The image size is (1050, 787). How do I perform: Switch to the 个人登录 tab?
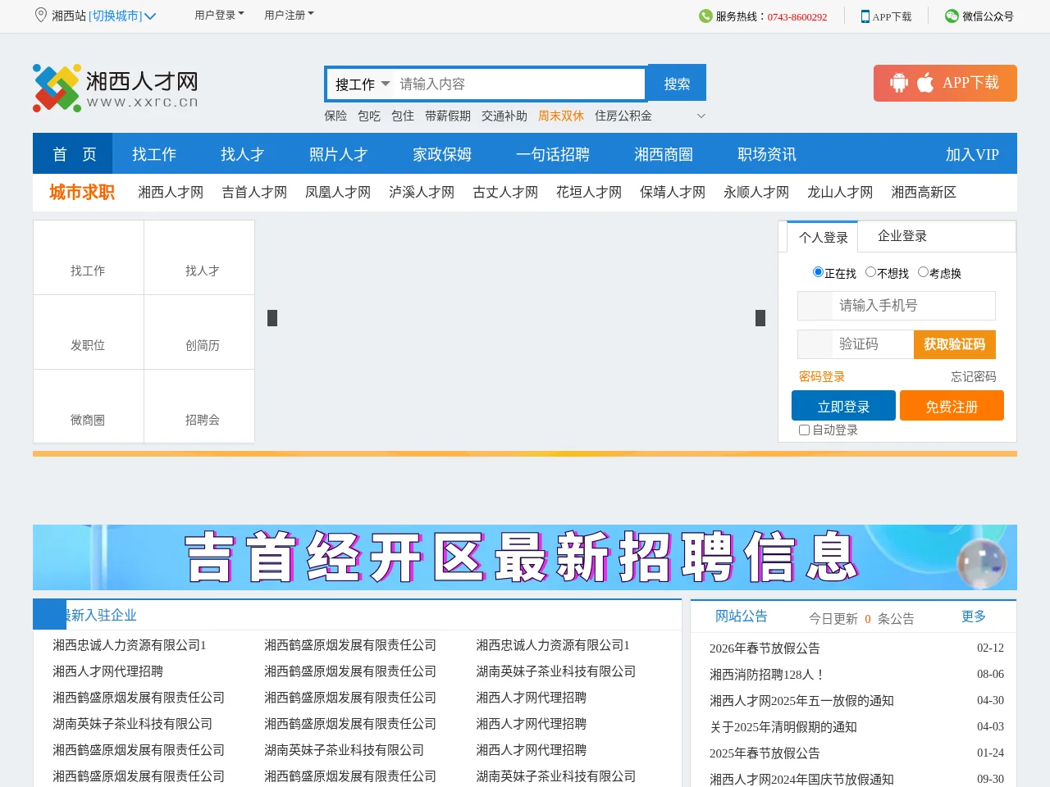pos(823,237)
